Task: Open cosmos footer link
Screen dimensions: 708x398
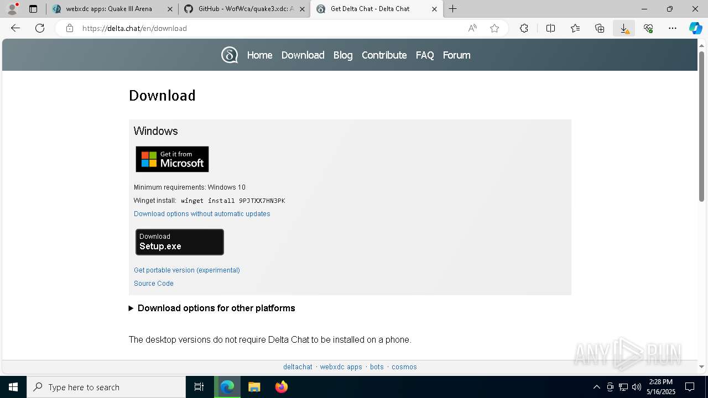Action: (404, 367)
